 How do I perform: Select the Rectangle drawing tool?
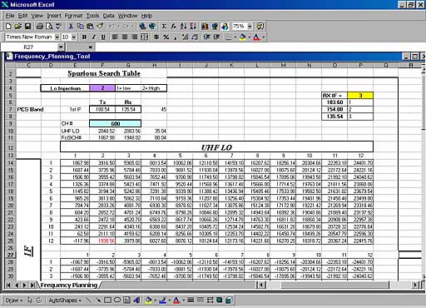click(x=107, y=300)
